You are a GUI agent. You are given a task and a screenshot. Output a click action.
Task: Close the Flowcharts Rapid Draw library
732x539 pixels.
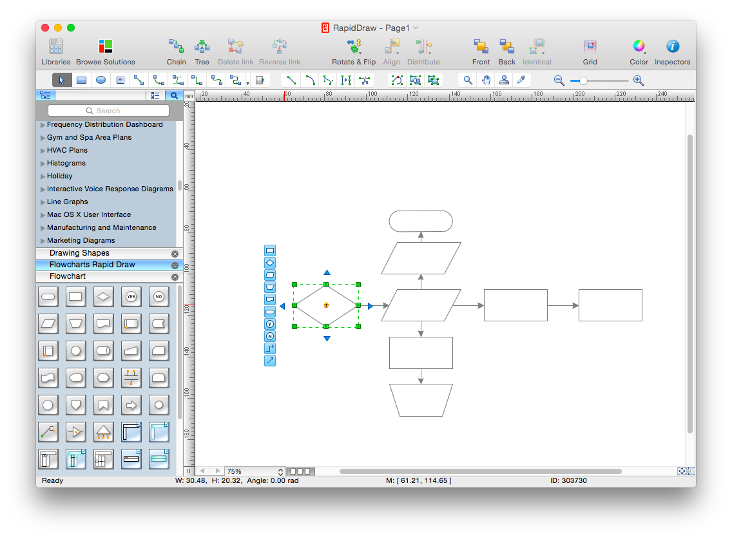coord(175,265)
